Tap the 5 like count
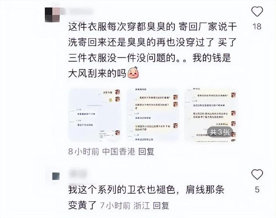Screen dimensions: 276x218 pos(257,189)
